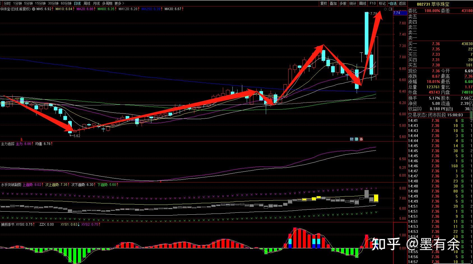Toggle the side panel layout icon
Viewport: 473px width, 264px height.
click(391, 9)
